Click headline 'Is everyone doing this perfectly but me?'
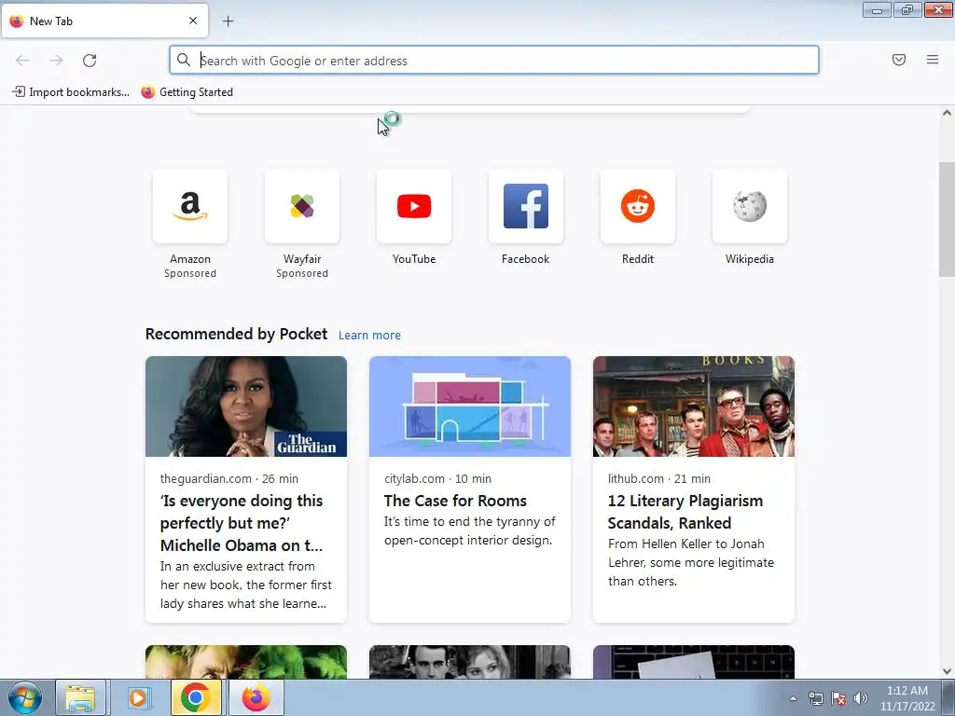 click(x=242, y=523)
